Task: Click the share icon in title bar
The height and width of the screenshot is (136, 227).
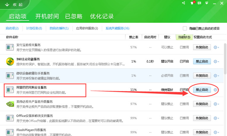Action: point(183,3)
